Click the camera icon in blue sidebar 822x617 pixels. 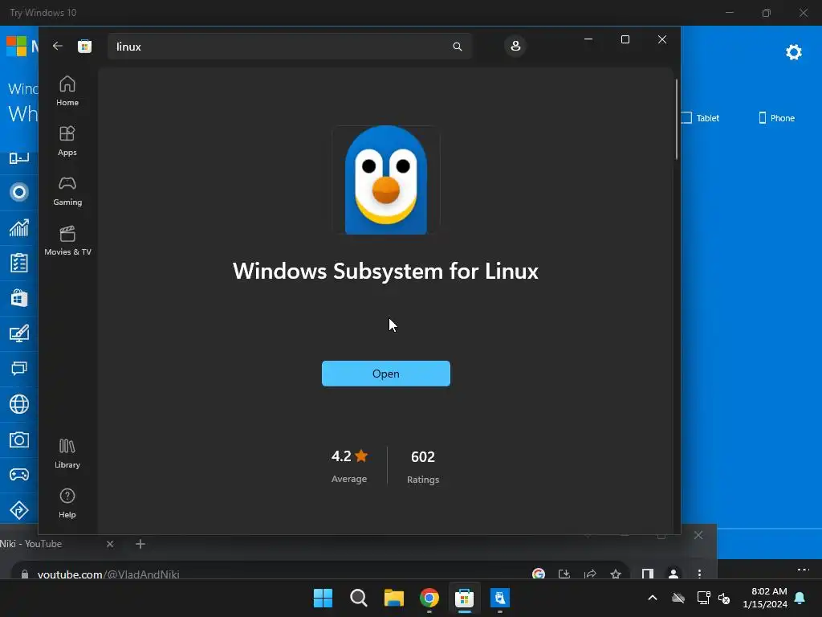point(19,439)
